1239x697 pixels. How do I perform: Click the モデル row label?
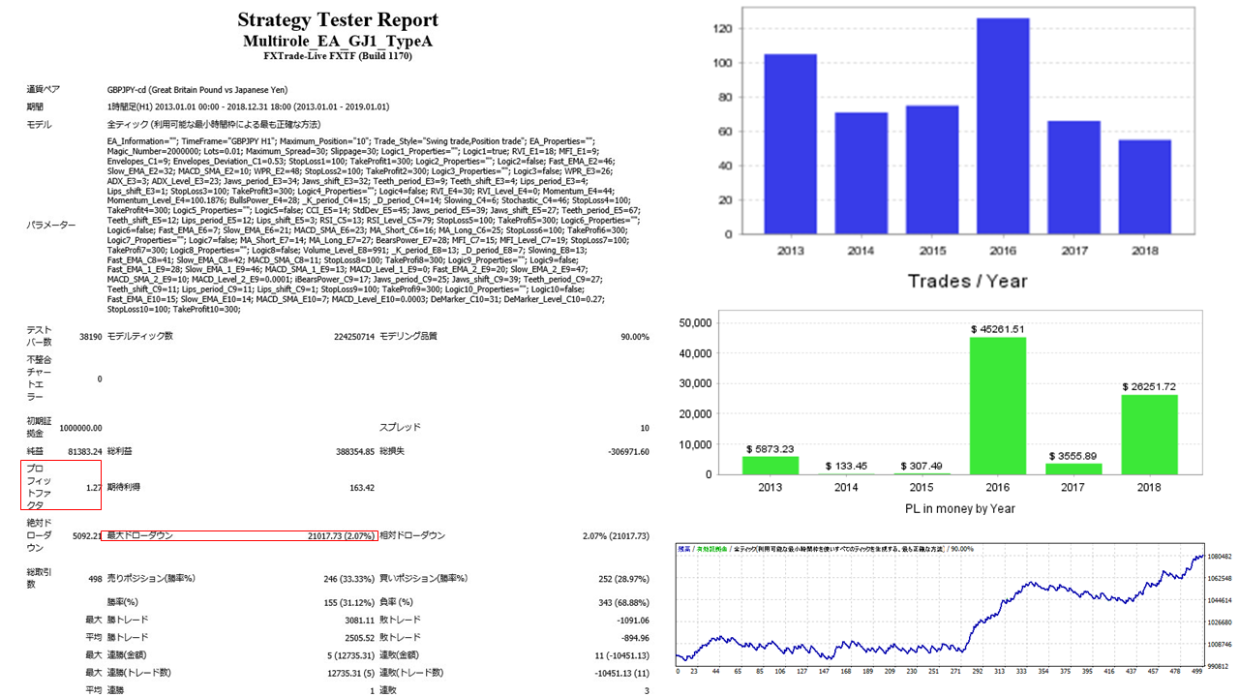[x=39, y=125]
